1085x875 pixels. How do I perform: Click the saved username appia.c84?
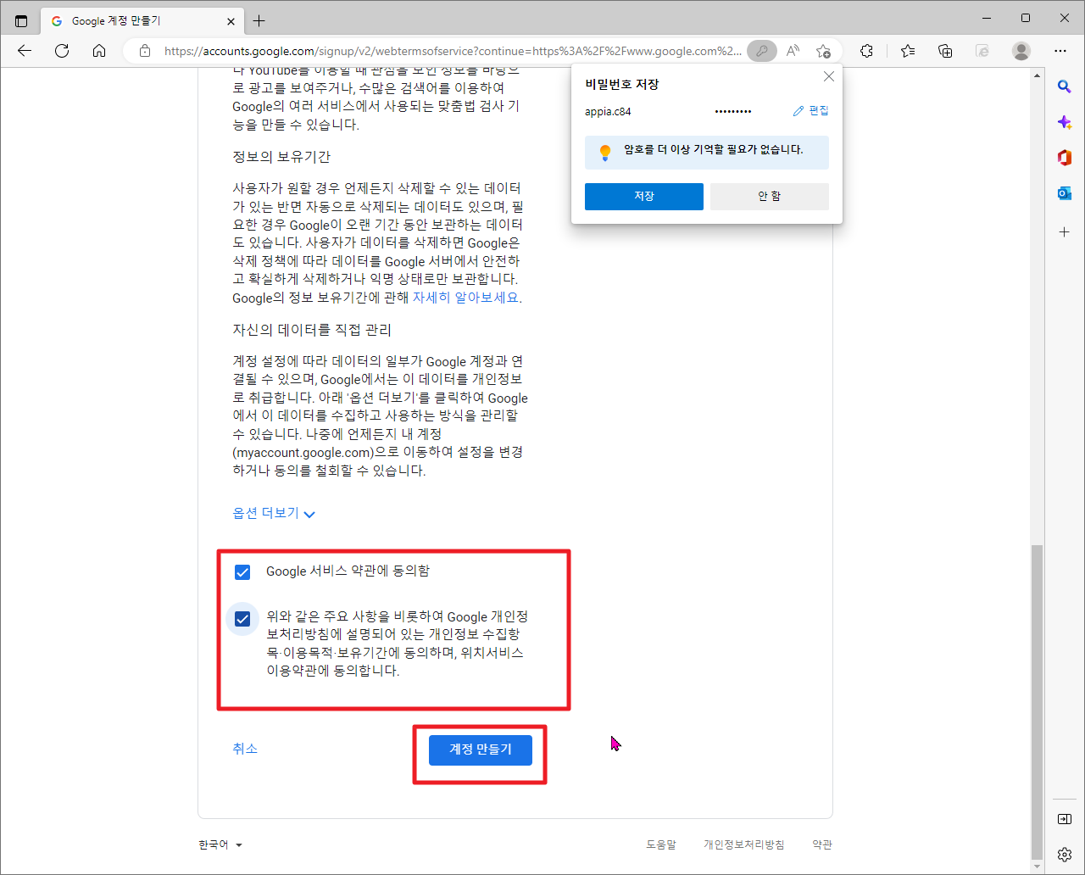click(x=608, y=111)
